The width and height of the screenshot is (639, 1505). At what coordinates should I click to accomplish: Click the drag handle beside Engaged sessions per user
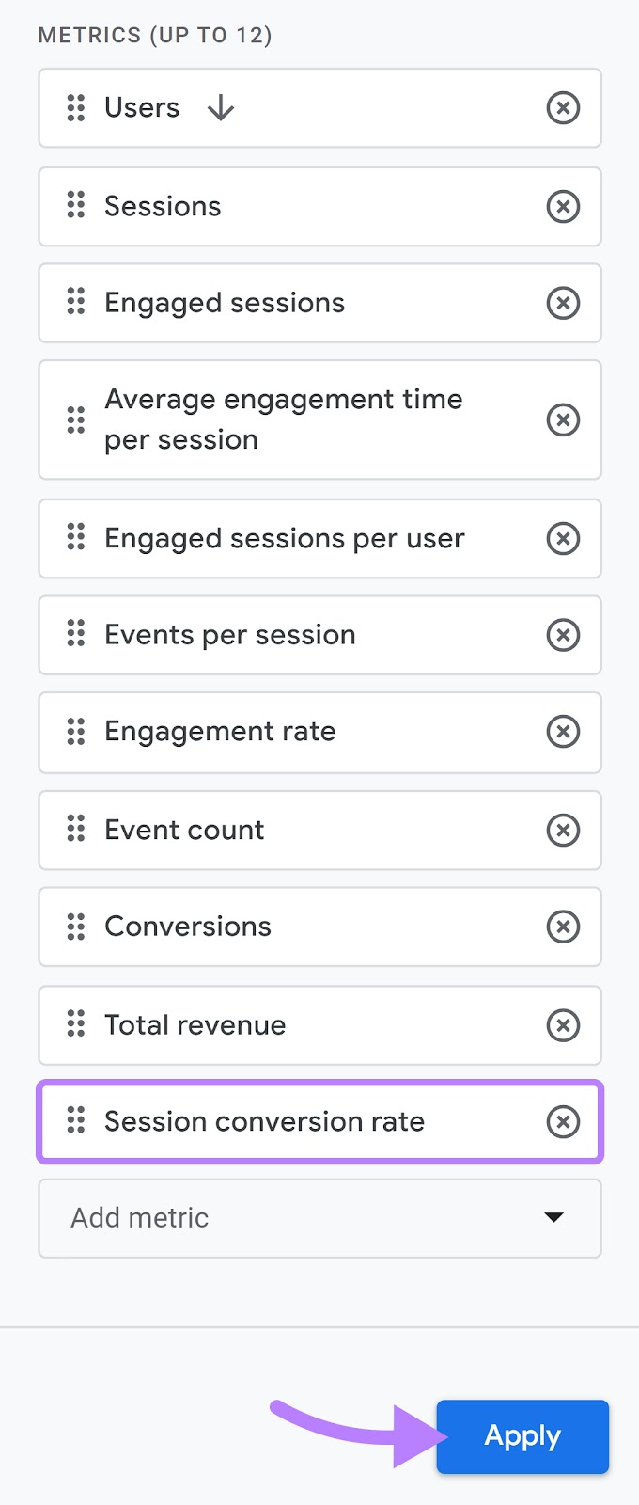[76, 538]
